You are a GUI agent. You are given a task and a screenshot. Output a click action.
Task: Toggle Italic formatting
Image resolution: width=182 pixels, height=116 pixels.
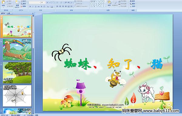click(x=33, y=7)
